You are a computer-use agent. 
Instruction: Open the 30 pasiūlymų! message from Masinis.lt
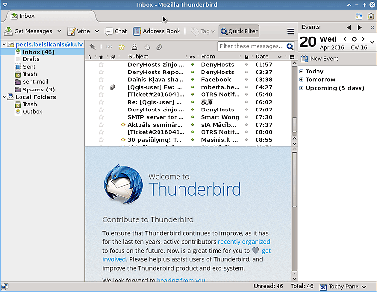[x=188, y=140]
